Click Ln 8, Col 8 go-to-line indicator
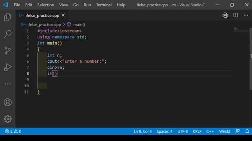The width and height of the screenshot is (252, 141). (x=143, y=131)
